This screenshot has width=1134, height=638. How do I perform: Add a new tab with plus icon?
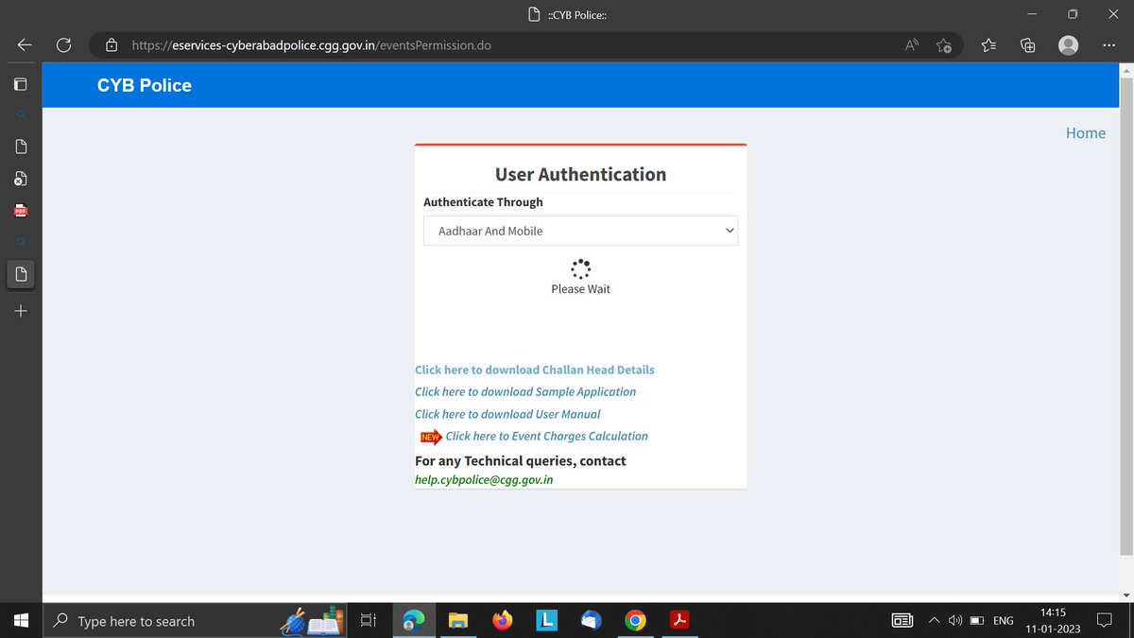21,311
